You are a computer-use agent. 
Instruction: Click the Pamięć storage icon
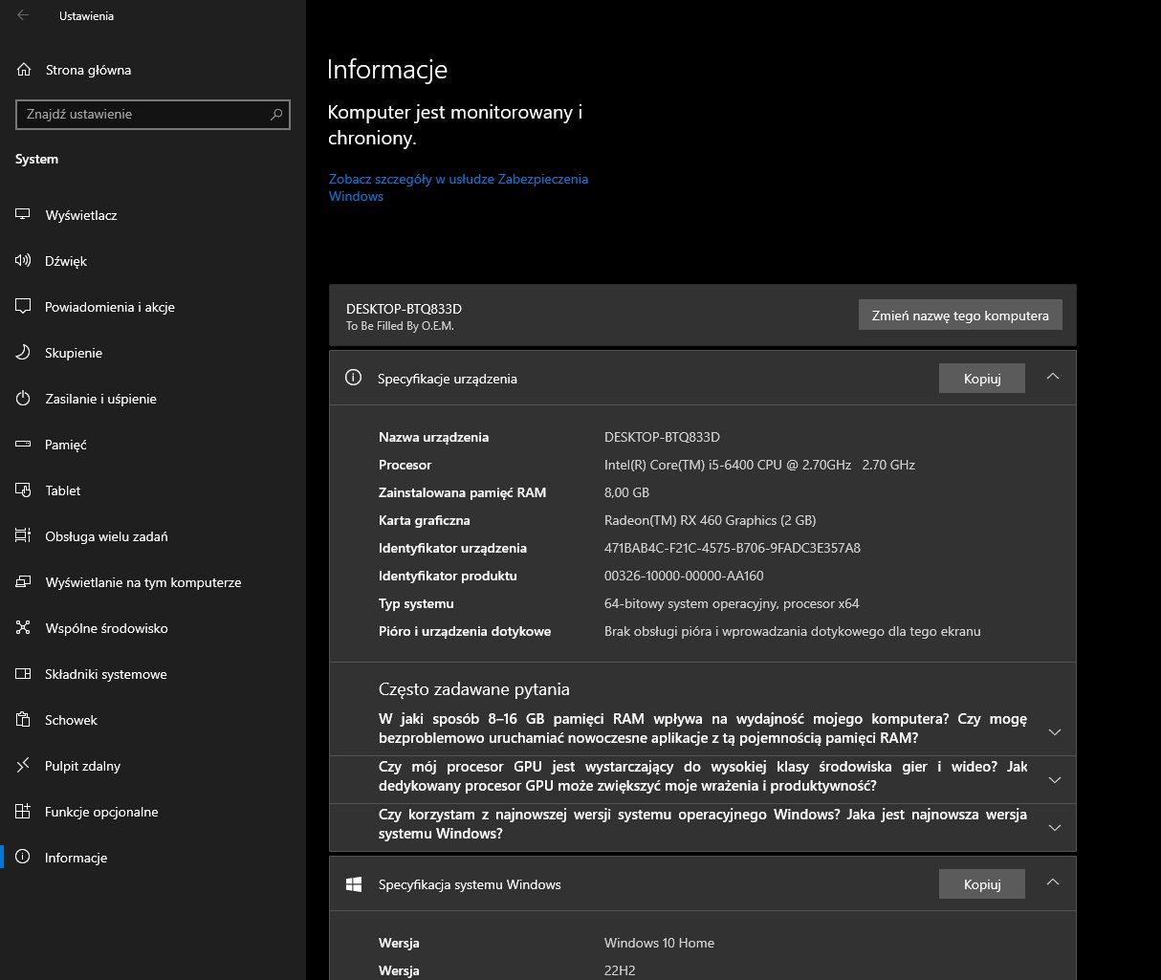pos(24,445)
